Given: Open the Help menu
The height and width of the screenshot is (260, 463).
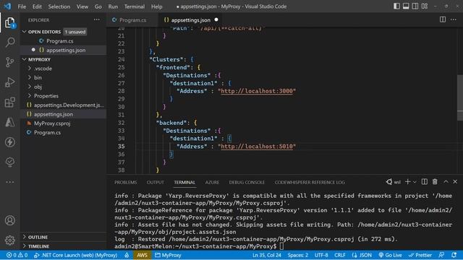Looking at the screenshot, I should click(156, 6).
